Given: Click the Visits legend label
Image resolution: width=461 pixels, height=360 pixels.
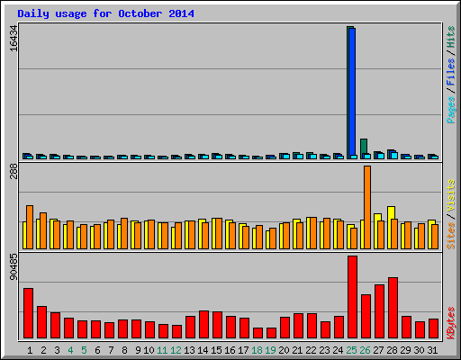Looking at the screenshot, I should pos(450,195).
